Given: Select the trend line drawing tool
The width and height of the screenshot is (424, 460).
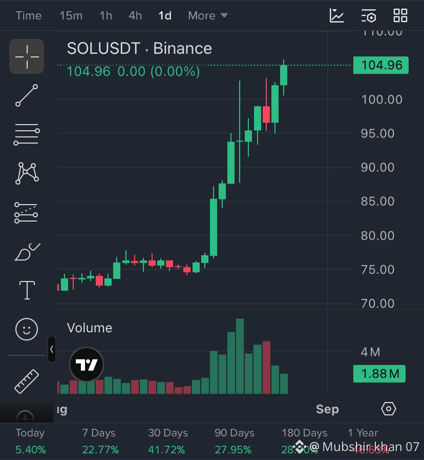Looking at the screenshot, I should 27,95.
